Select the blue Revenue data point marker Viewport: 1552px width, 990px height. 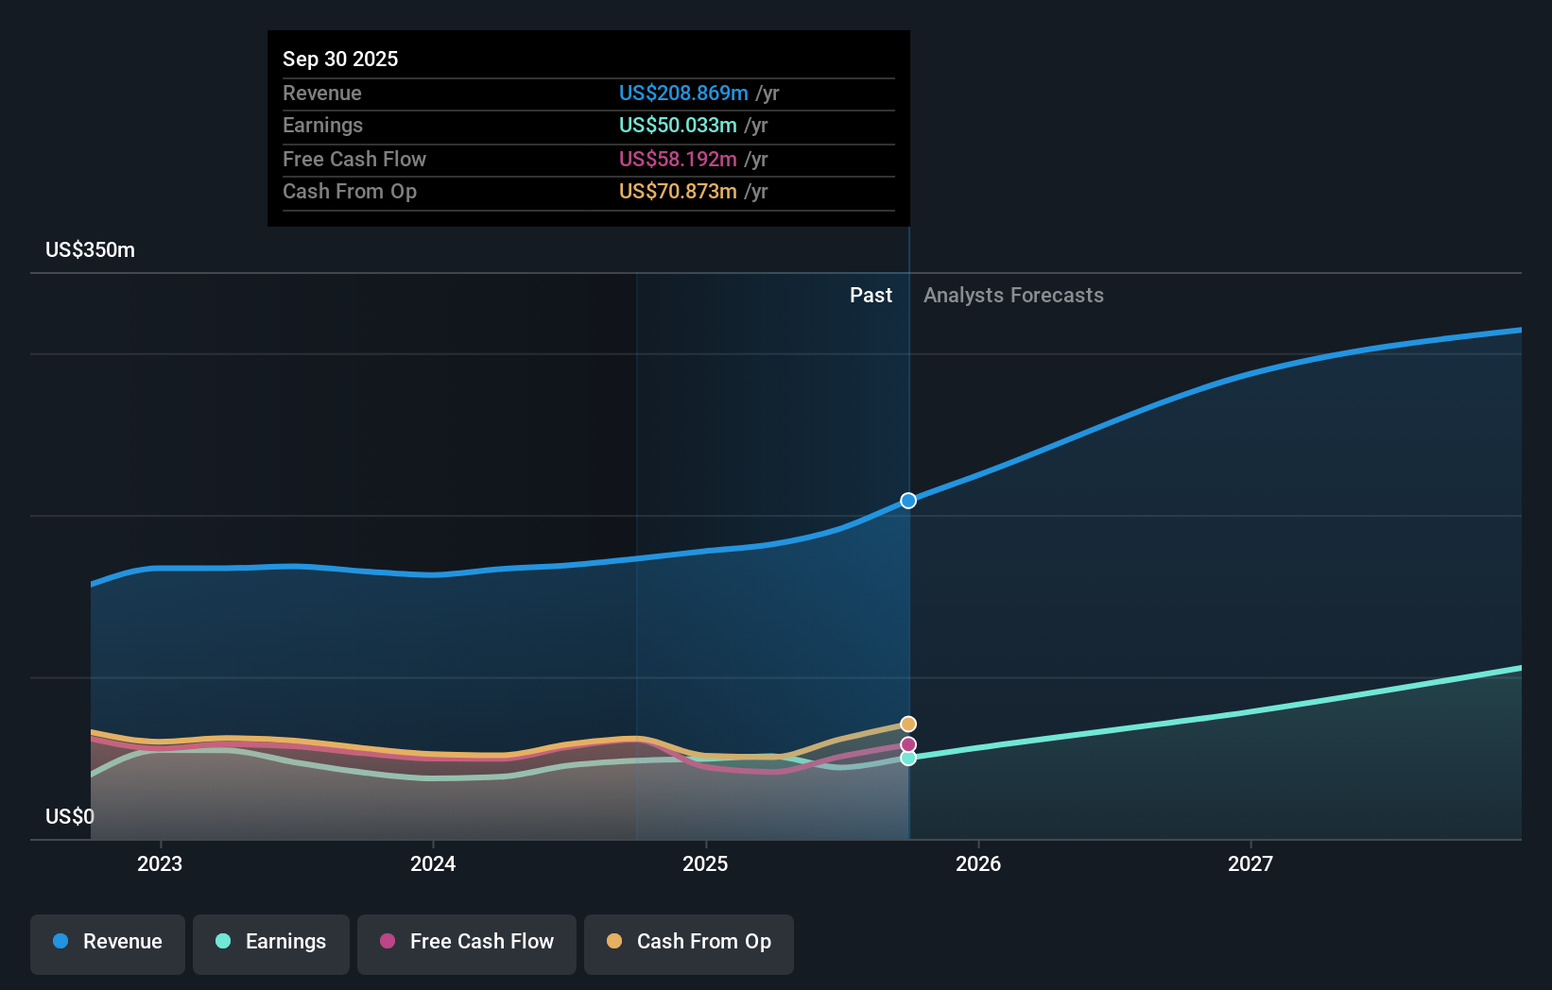(908, 501)
